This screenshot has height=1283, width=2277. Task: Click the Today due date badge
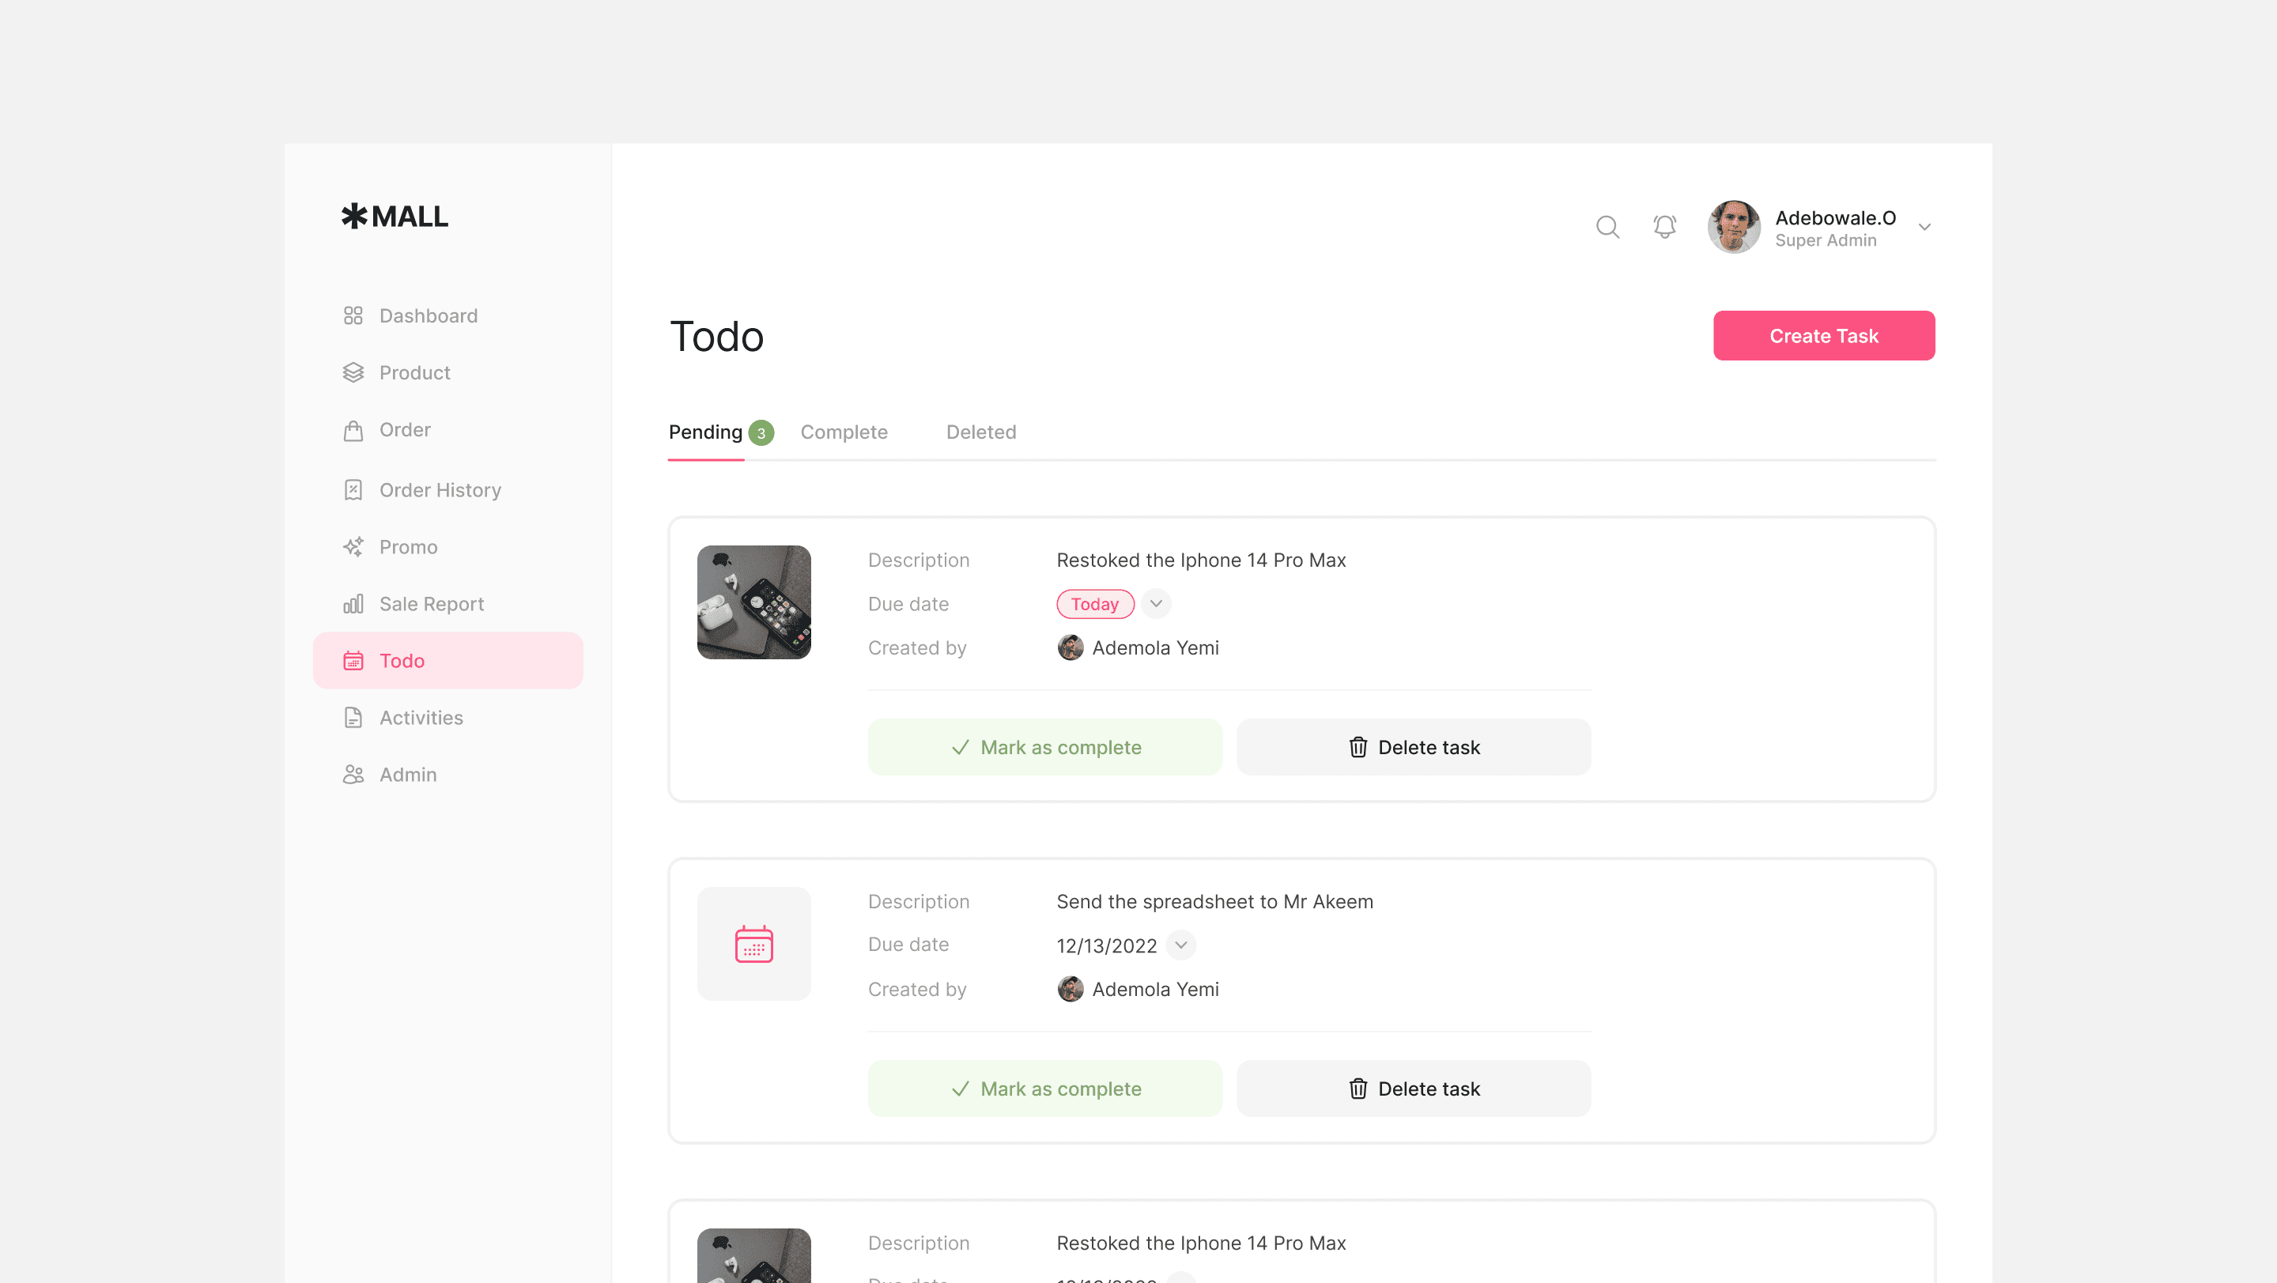coord(1094,603)
